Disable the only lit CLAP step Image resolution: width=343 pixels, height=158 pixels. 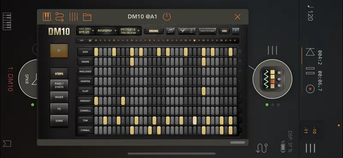click(x=204, y=91)
